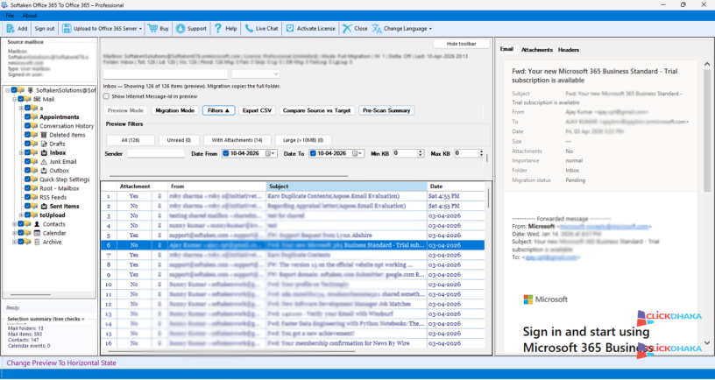
Task: Open Support via its toolbar icon
Action: (x=181, y=28)
